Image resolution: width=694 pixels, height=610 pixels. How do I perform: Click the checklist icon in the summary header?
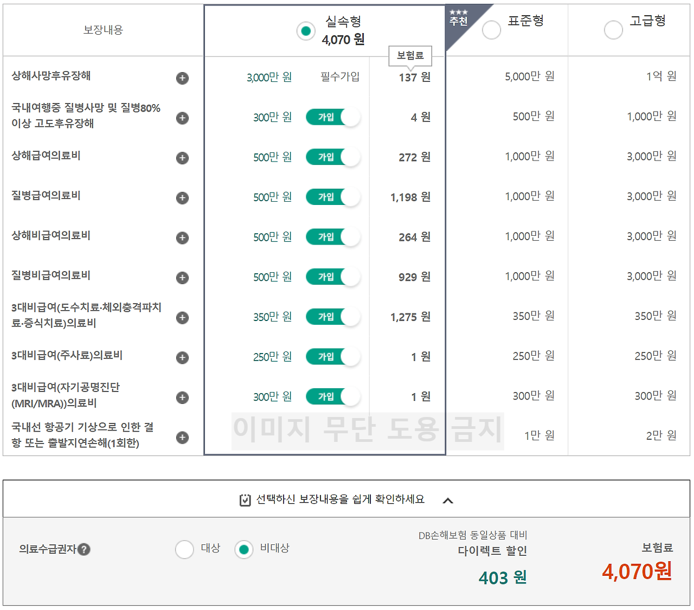pyautogui.click(x=245, y=499)
